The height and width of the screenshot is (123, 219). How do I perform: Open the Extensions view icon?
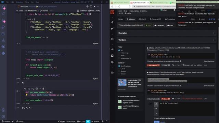[3, 33]
